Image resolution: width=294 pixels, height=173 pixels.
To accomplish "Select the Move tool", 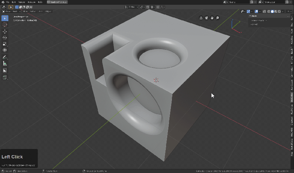I will click(5, 32).
